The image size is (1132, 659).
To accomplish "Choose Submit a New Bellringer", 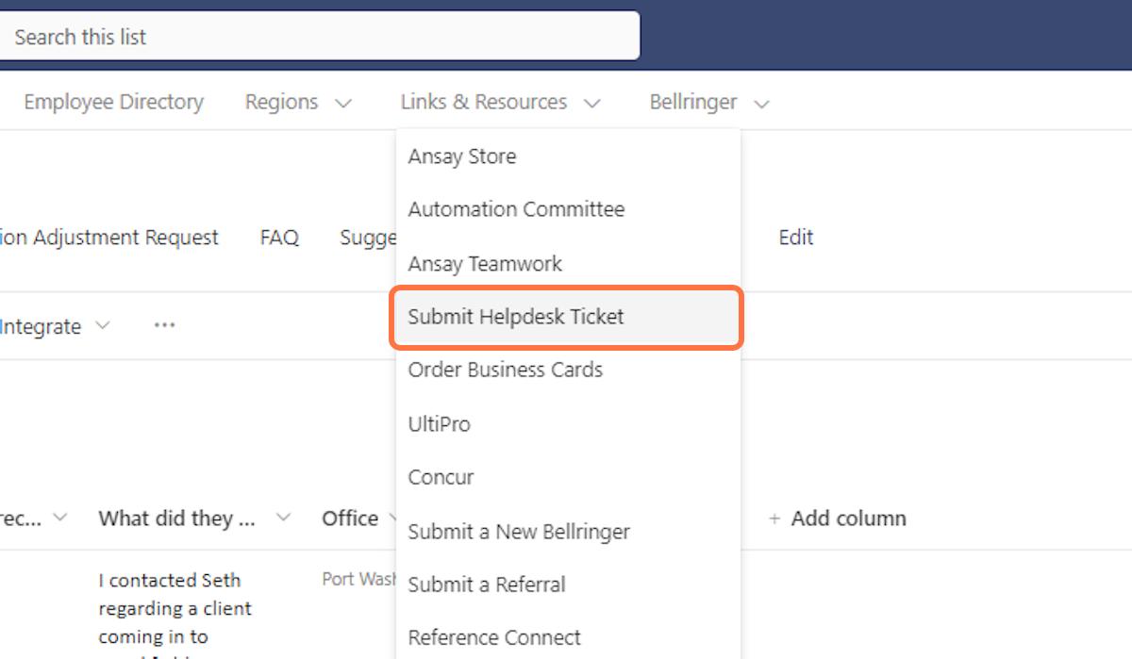I will pos(519,532).
